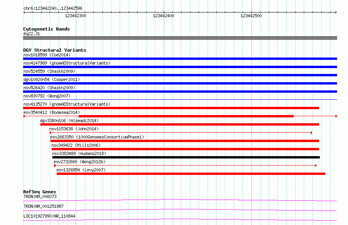Viewport: 348px width, 225px height.
Task: Click the thick red bar of esv3540412
Action: tap(186, 116)
